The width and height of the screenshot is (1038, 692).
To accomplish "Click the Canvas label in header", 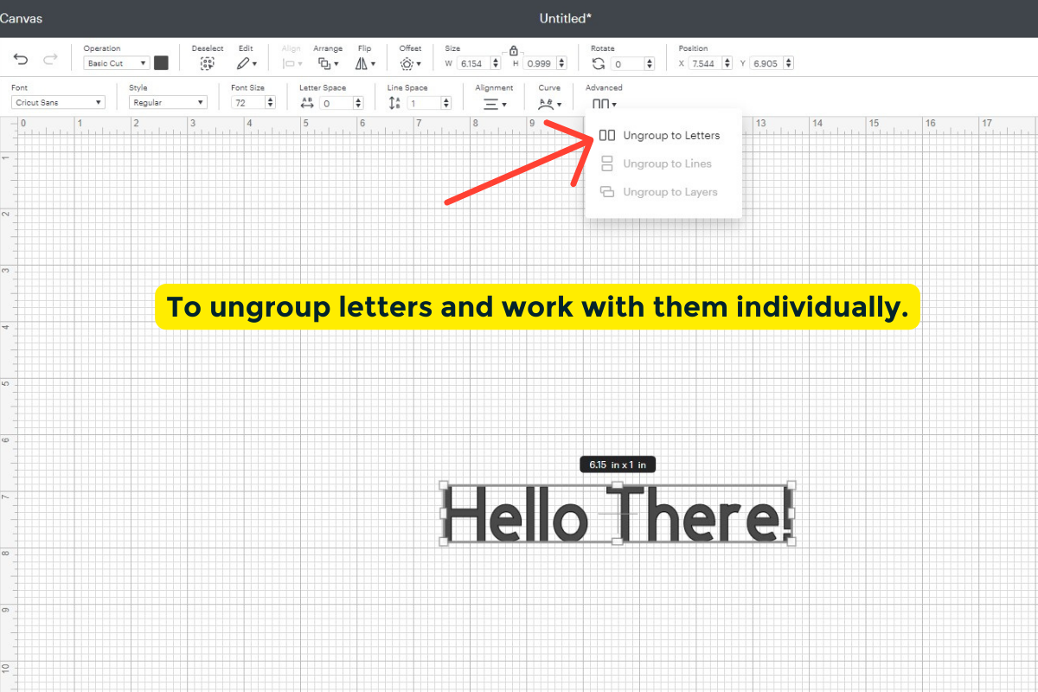I will (x=21, y=18).
